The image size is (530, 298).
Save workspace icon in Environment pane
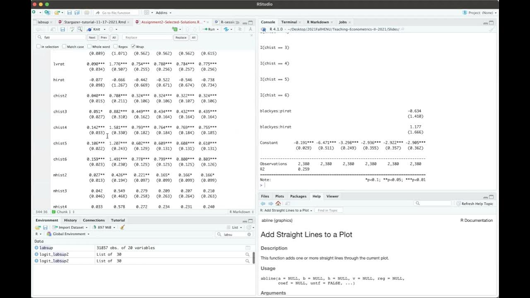tap(45, 227)
